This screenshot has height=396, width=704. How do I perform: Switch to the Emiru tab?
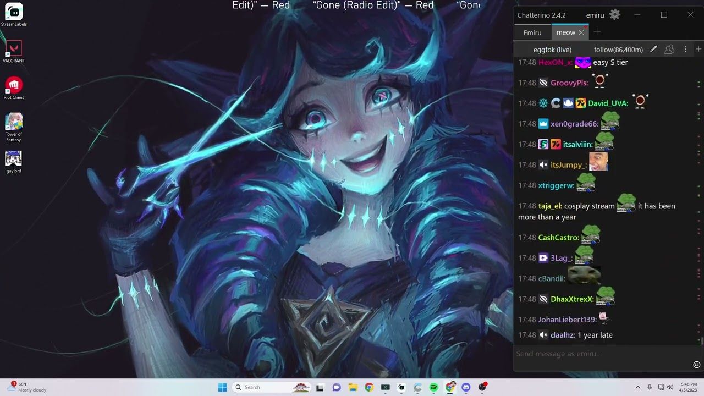pos(532,32)
